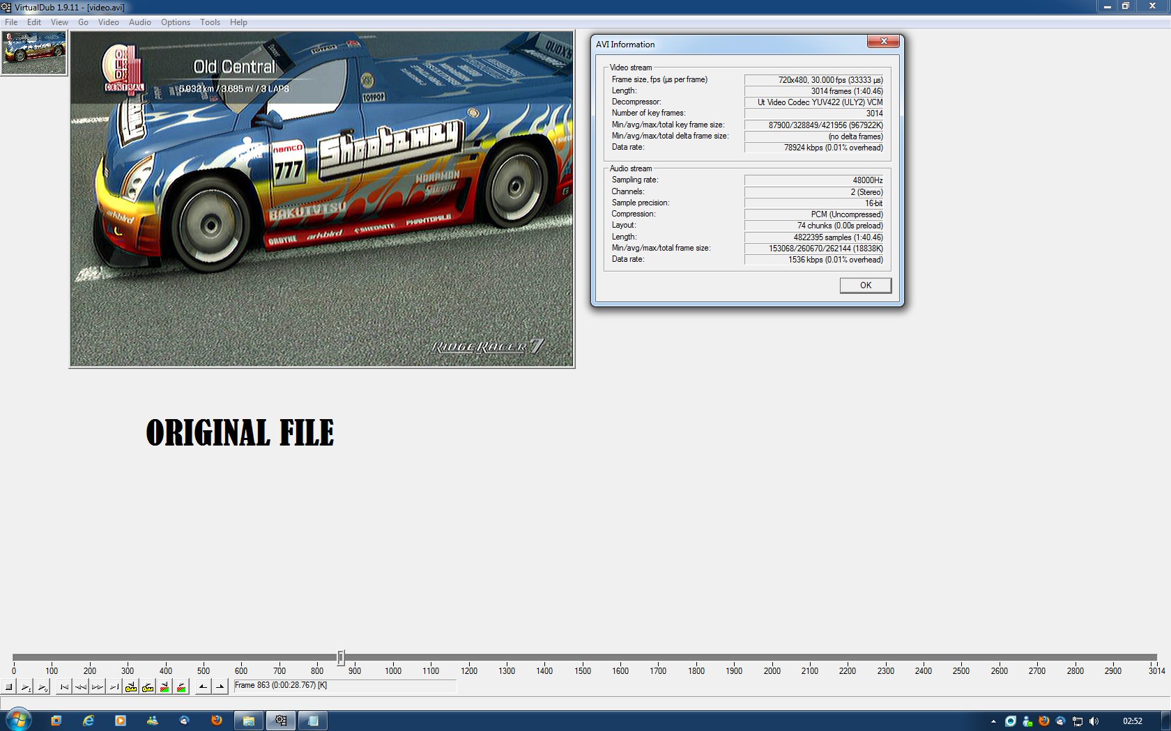Open the Tools menu
The image size is (1171, 731).
[x=210, y=22]
